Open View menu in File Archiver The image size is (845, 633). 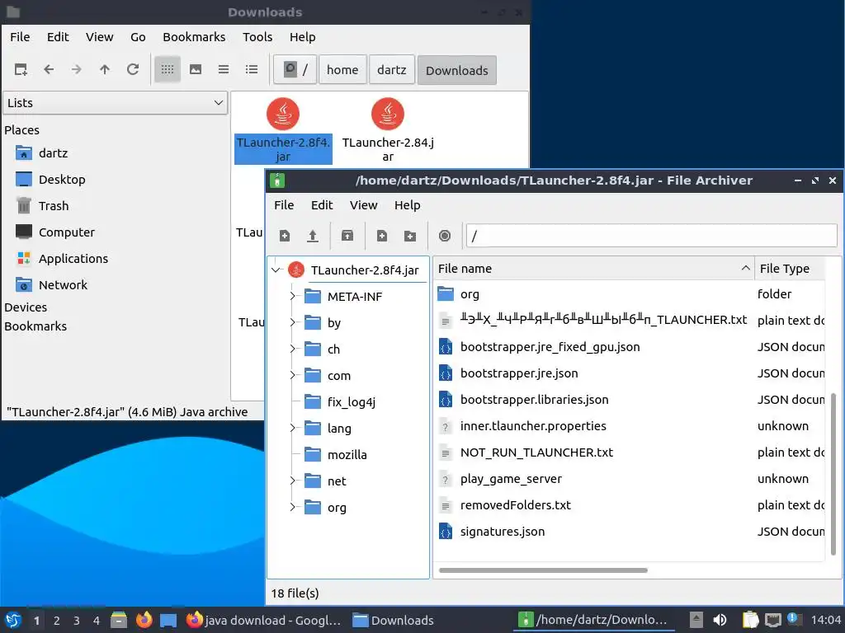pos(363,205)
